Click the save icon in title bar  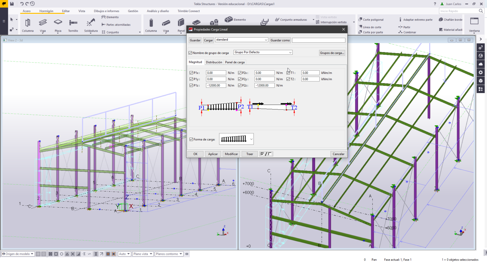pyautogui.click(x=12, y=4)
